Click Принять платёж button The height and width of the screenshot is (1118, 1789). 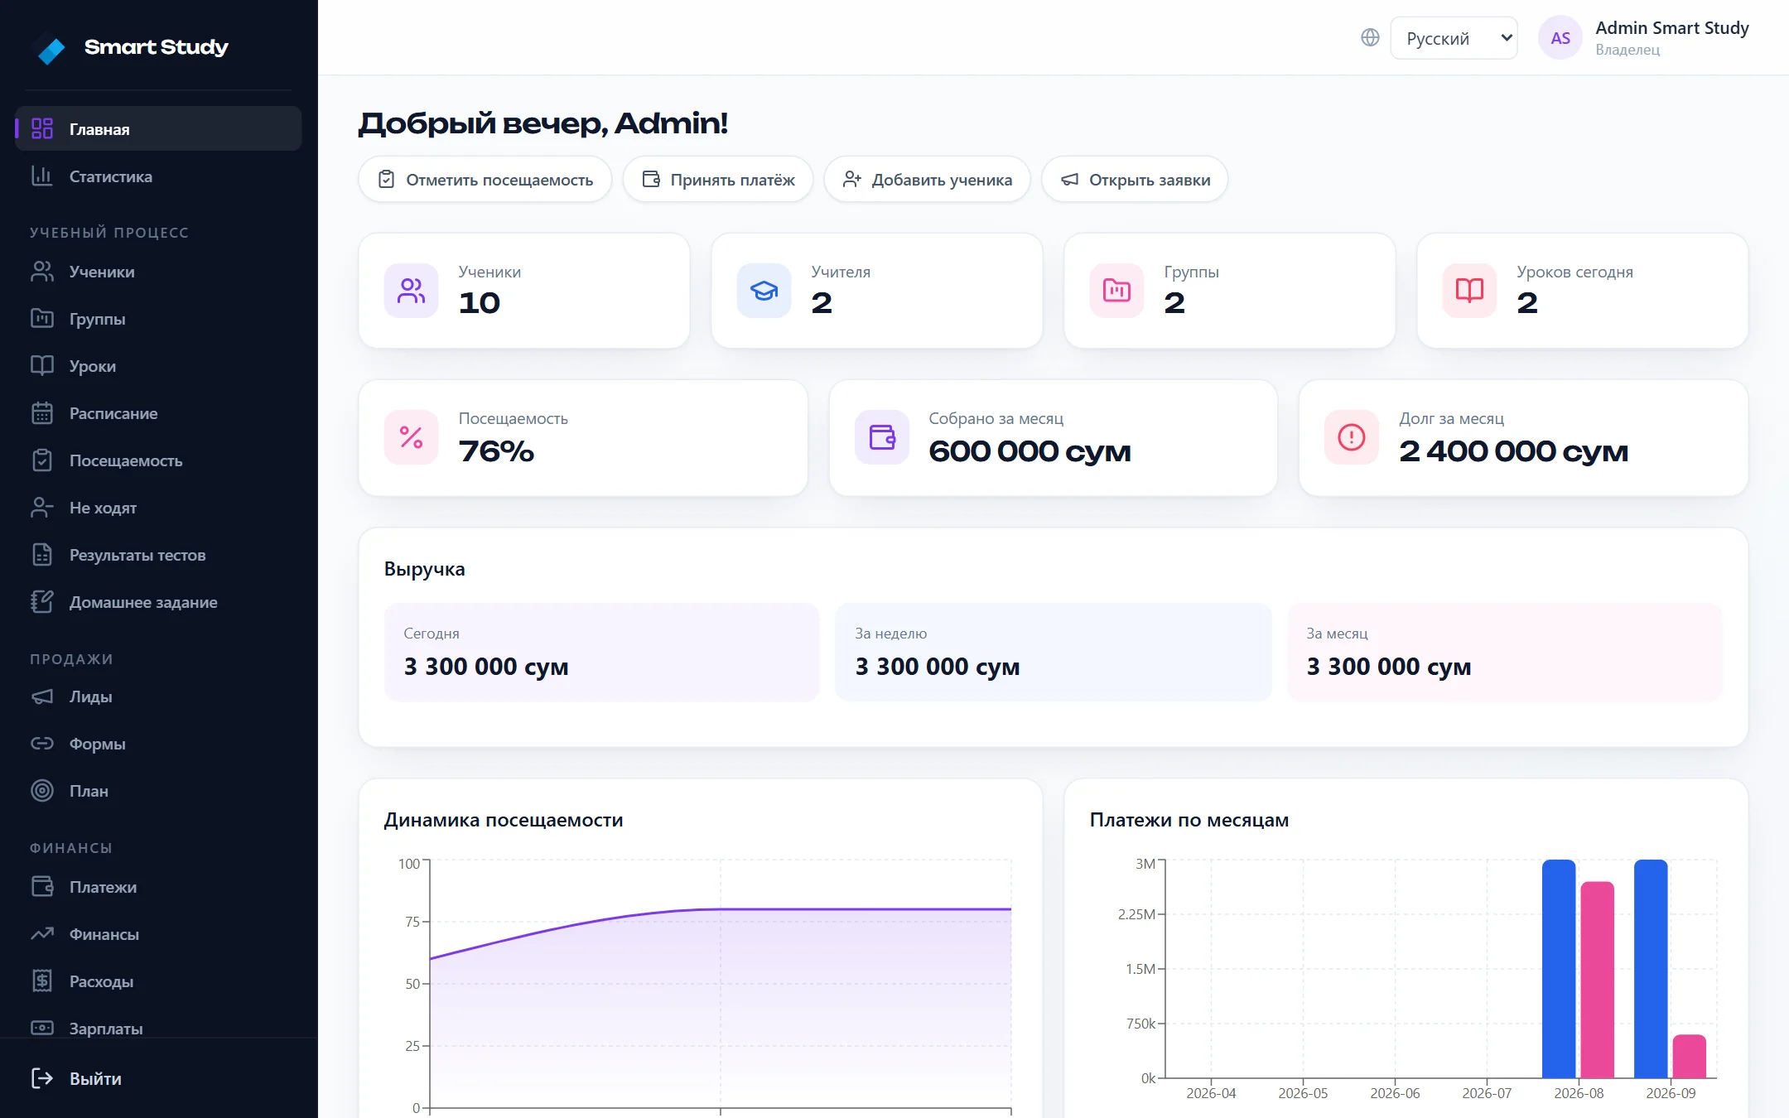click(718, 180)
